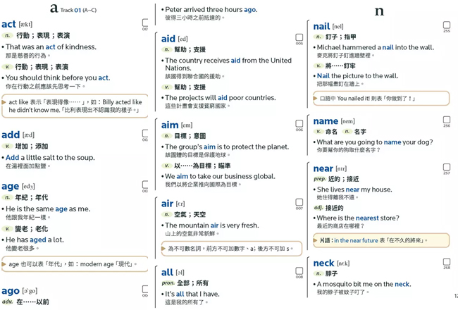This screenshot has width=458, height=310.
Task: Click the arrow marker of act like note
Action: (4, 102)
